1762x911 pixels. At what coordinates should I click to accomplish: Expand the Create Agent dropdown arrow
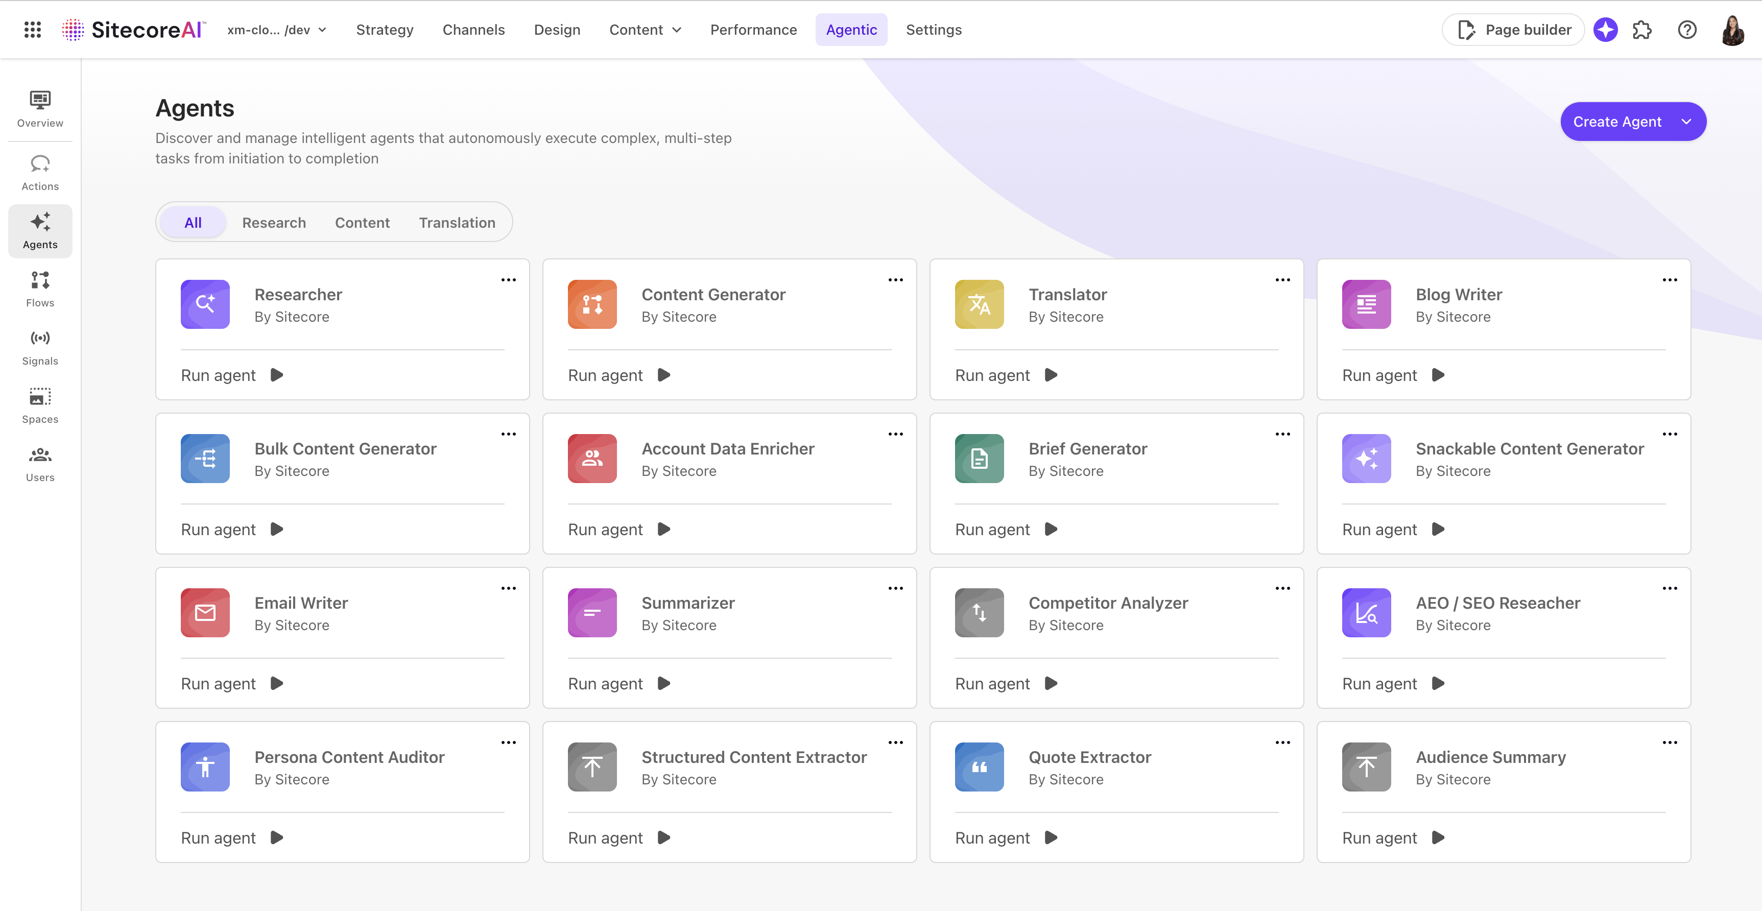point(1685,121)
